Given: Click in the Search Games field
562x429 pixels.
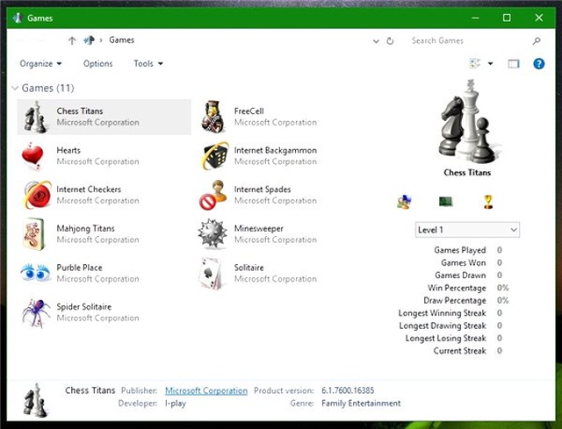Looking at the screenshot, I should (470, 41).
